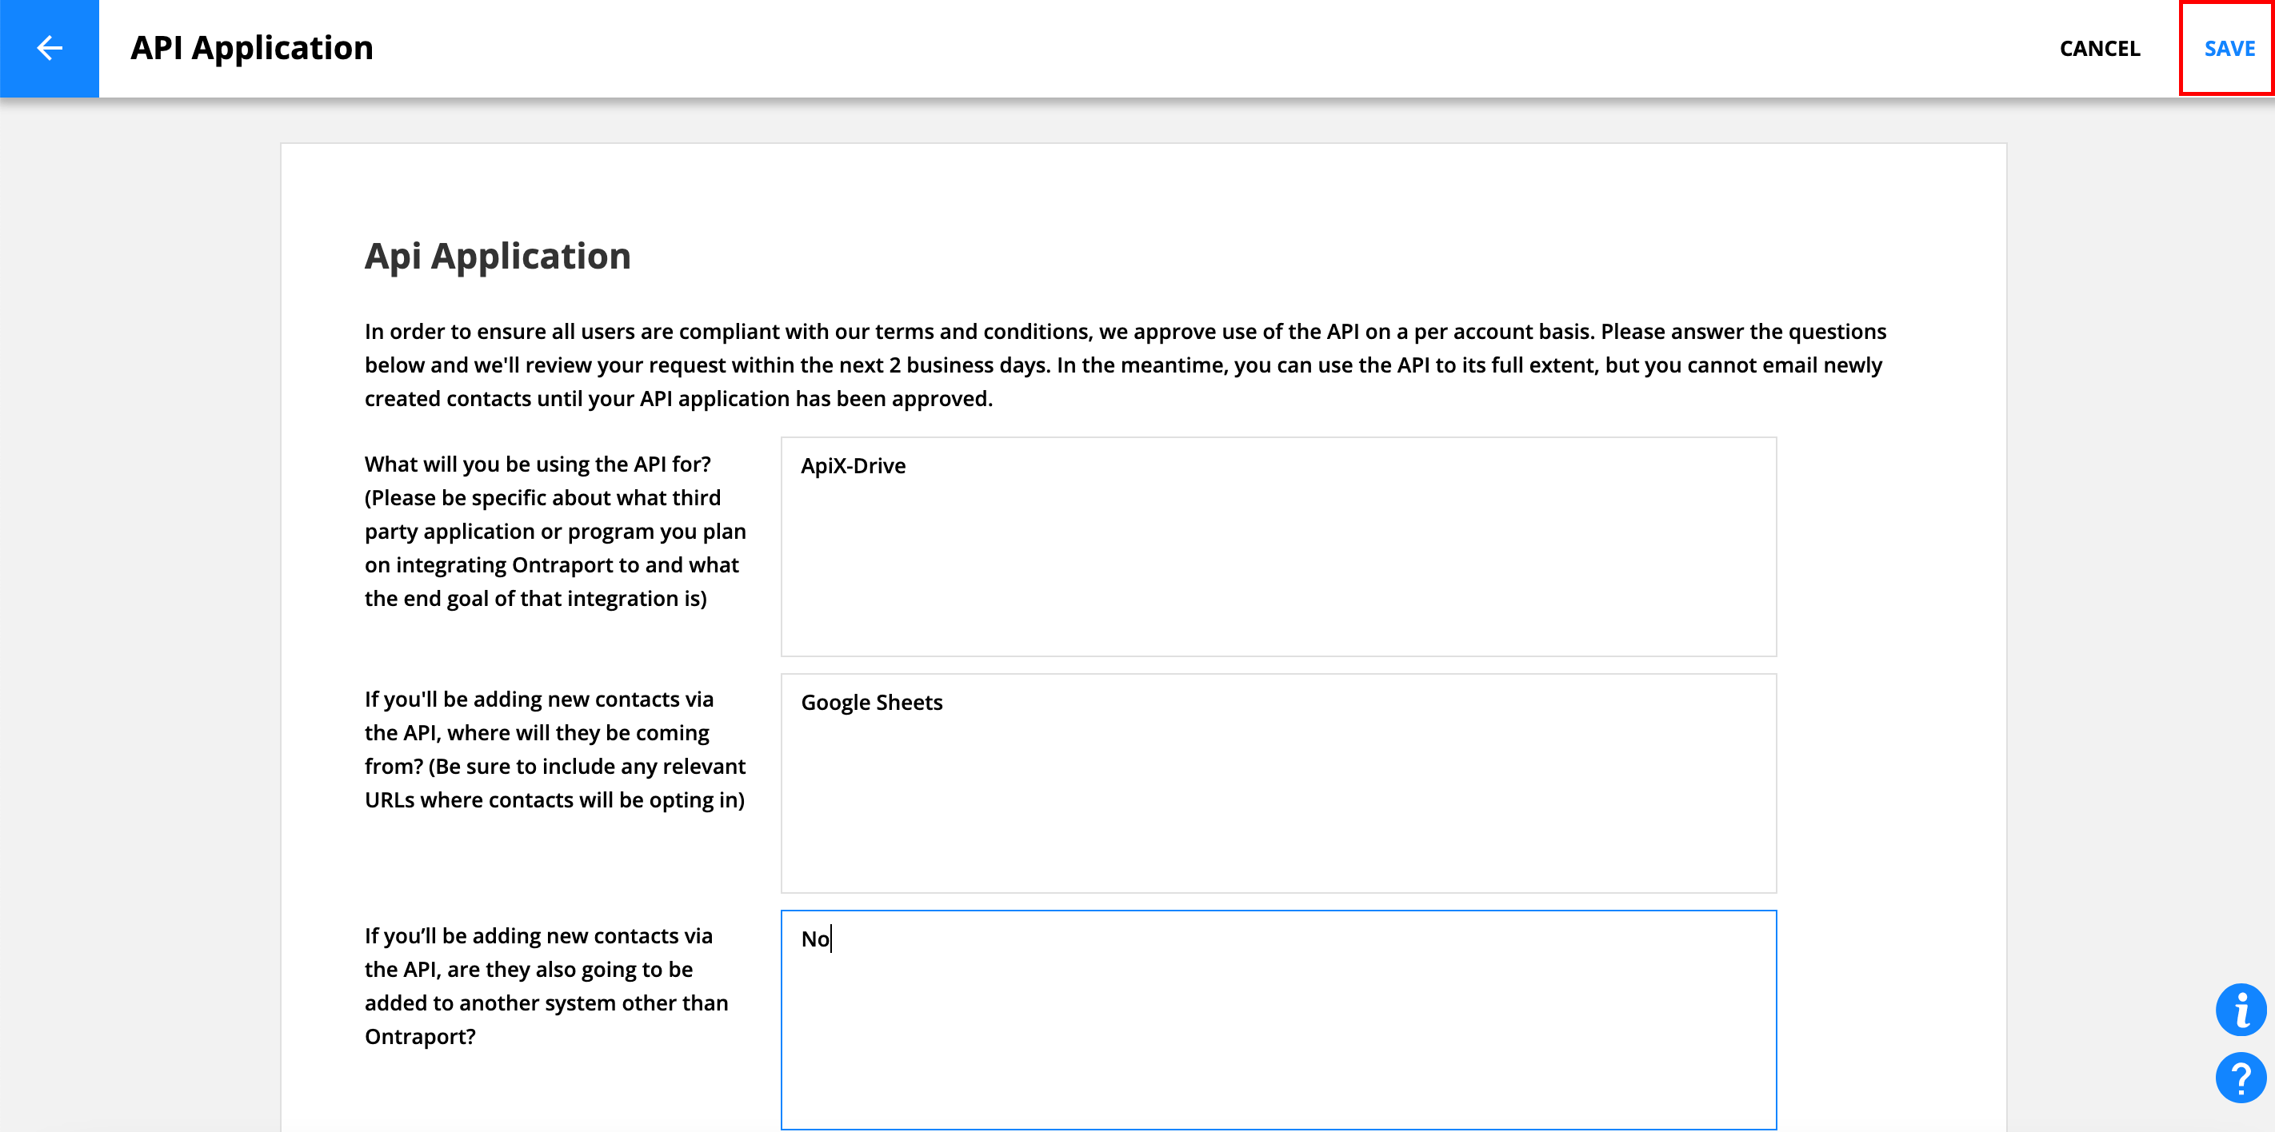Click the 'What will you be using the API for?' label
Viewport: 2275px width, 1132px height.
(x=555, y=531)
